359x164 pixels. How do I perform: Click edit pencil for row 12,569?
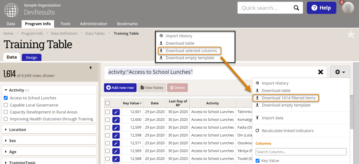(x=116, y=151)
